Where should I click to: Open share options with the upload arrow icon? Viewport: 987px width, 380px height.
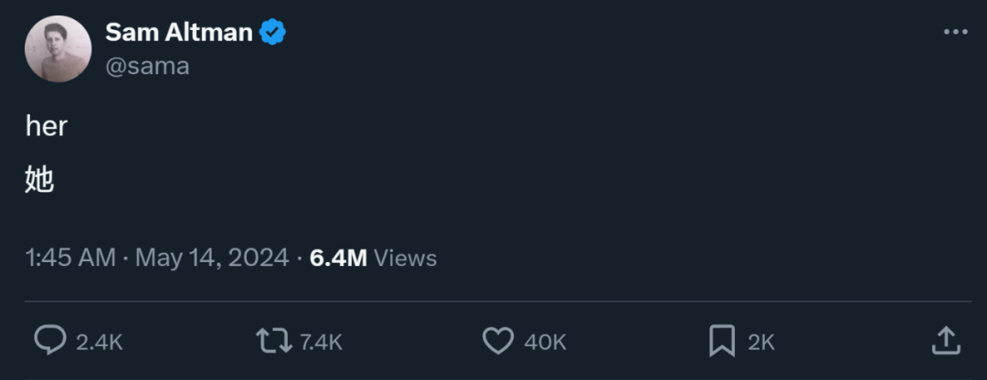(946, 340)
